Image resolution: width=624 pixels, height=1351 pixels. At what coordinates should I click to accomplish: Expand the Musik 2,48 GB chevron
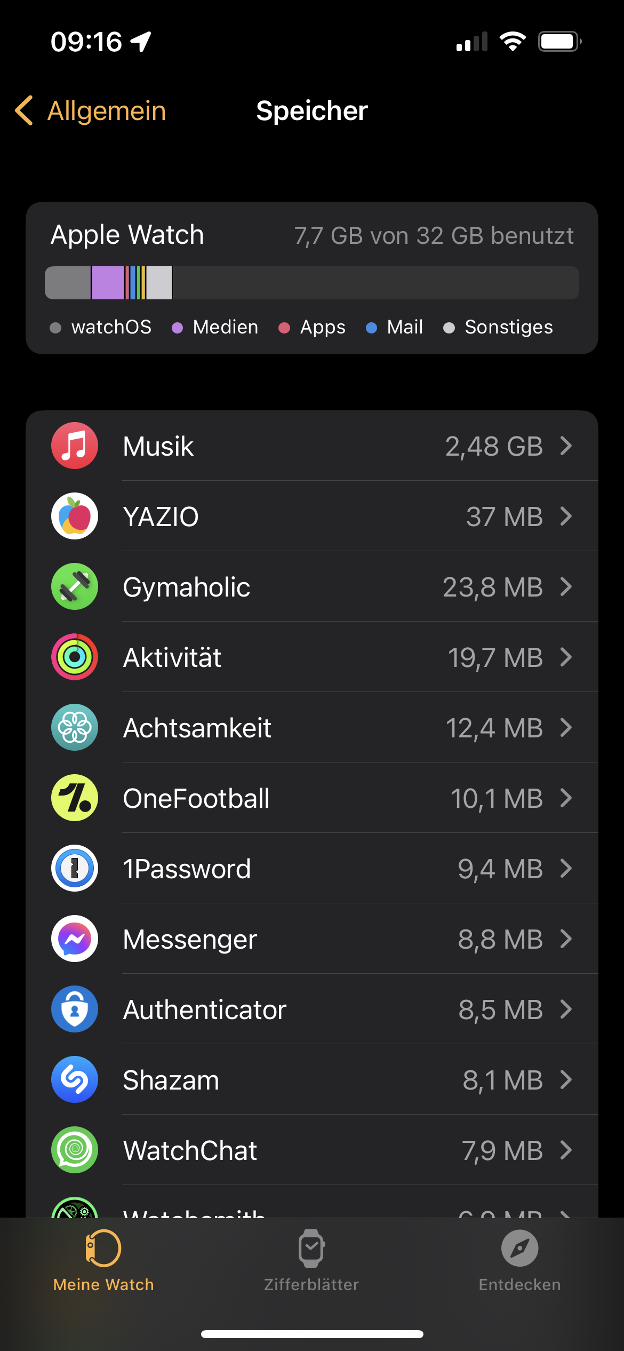[x=566, y=446]
